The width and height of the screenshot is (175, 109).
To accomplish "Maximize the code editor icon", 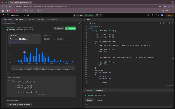I will coord(172,23).
